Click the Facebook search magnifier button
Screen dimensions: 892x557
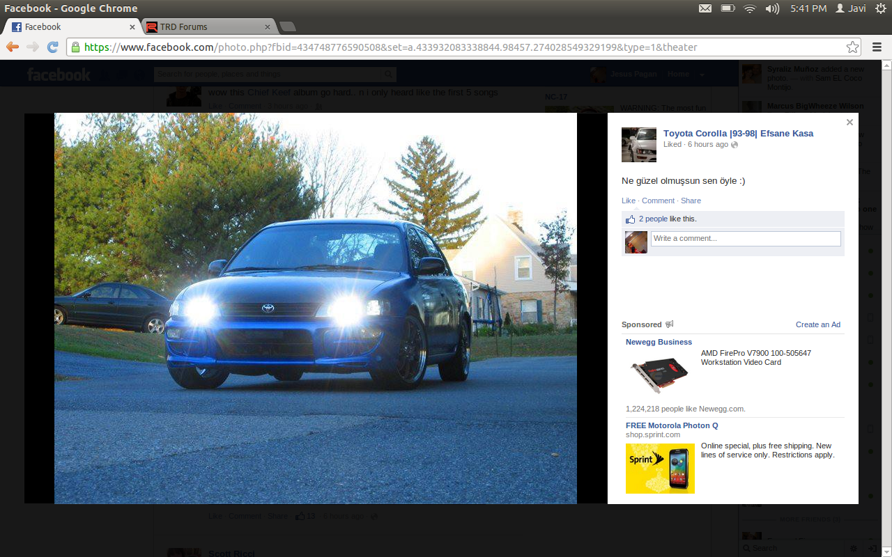pyautogui.click(x=389, y=74)
